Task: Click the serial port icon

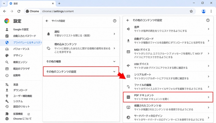Action: point(128,76)
